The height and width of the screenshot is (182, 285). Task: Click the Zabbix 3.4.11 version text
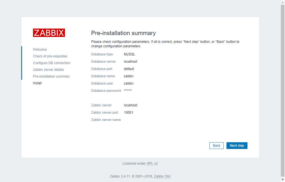[x=120, y=176]
